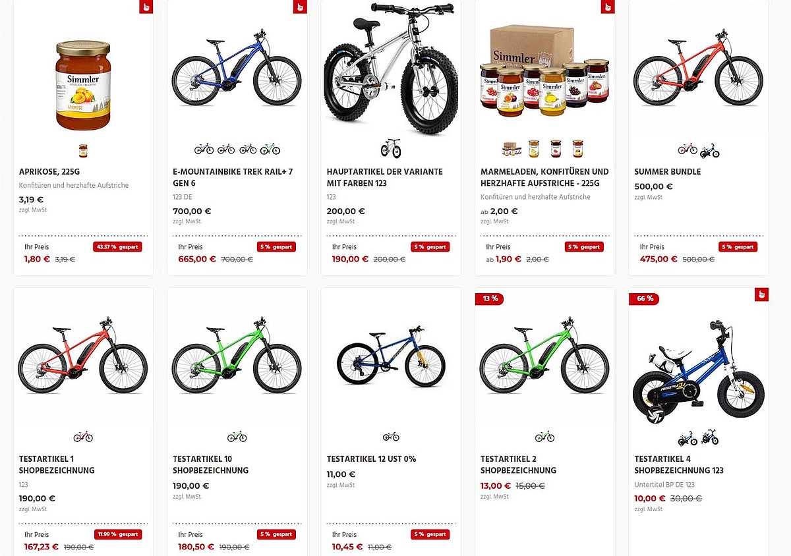Choose kids bike variant under Summer Bundle

(x=709, y=151)
